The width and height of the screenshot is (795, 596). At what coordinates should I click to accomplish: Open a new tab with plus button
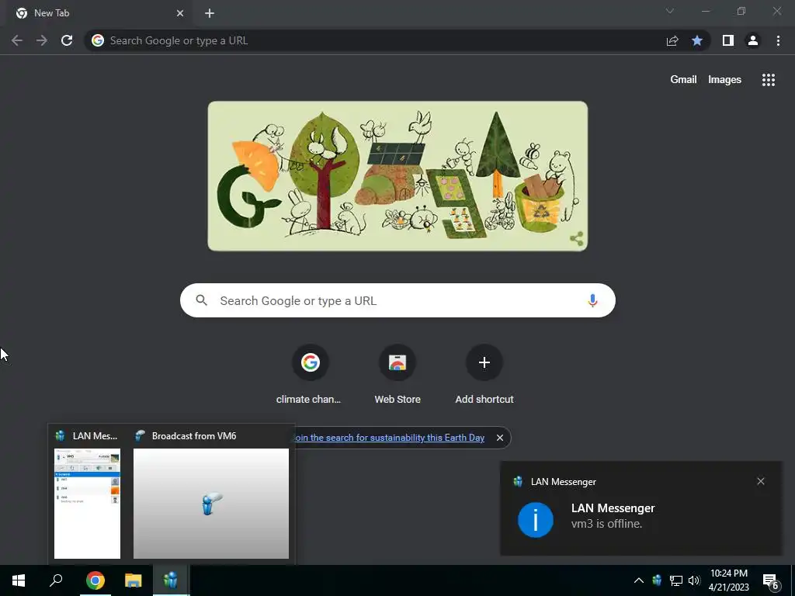click(210, 13)
